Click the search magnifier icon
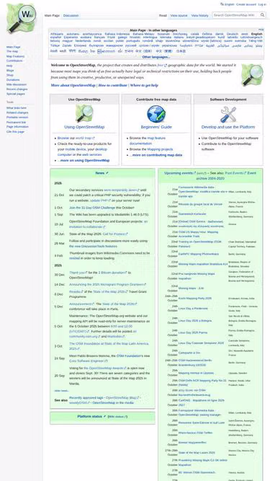This screenshot has height=481, width=270. [x=262, y=15]
